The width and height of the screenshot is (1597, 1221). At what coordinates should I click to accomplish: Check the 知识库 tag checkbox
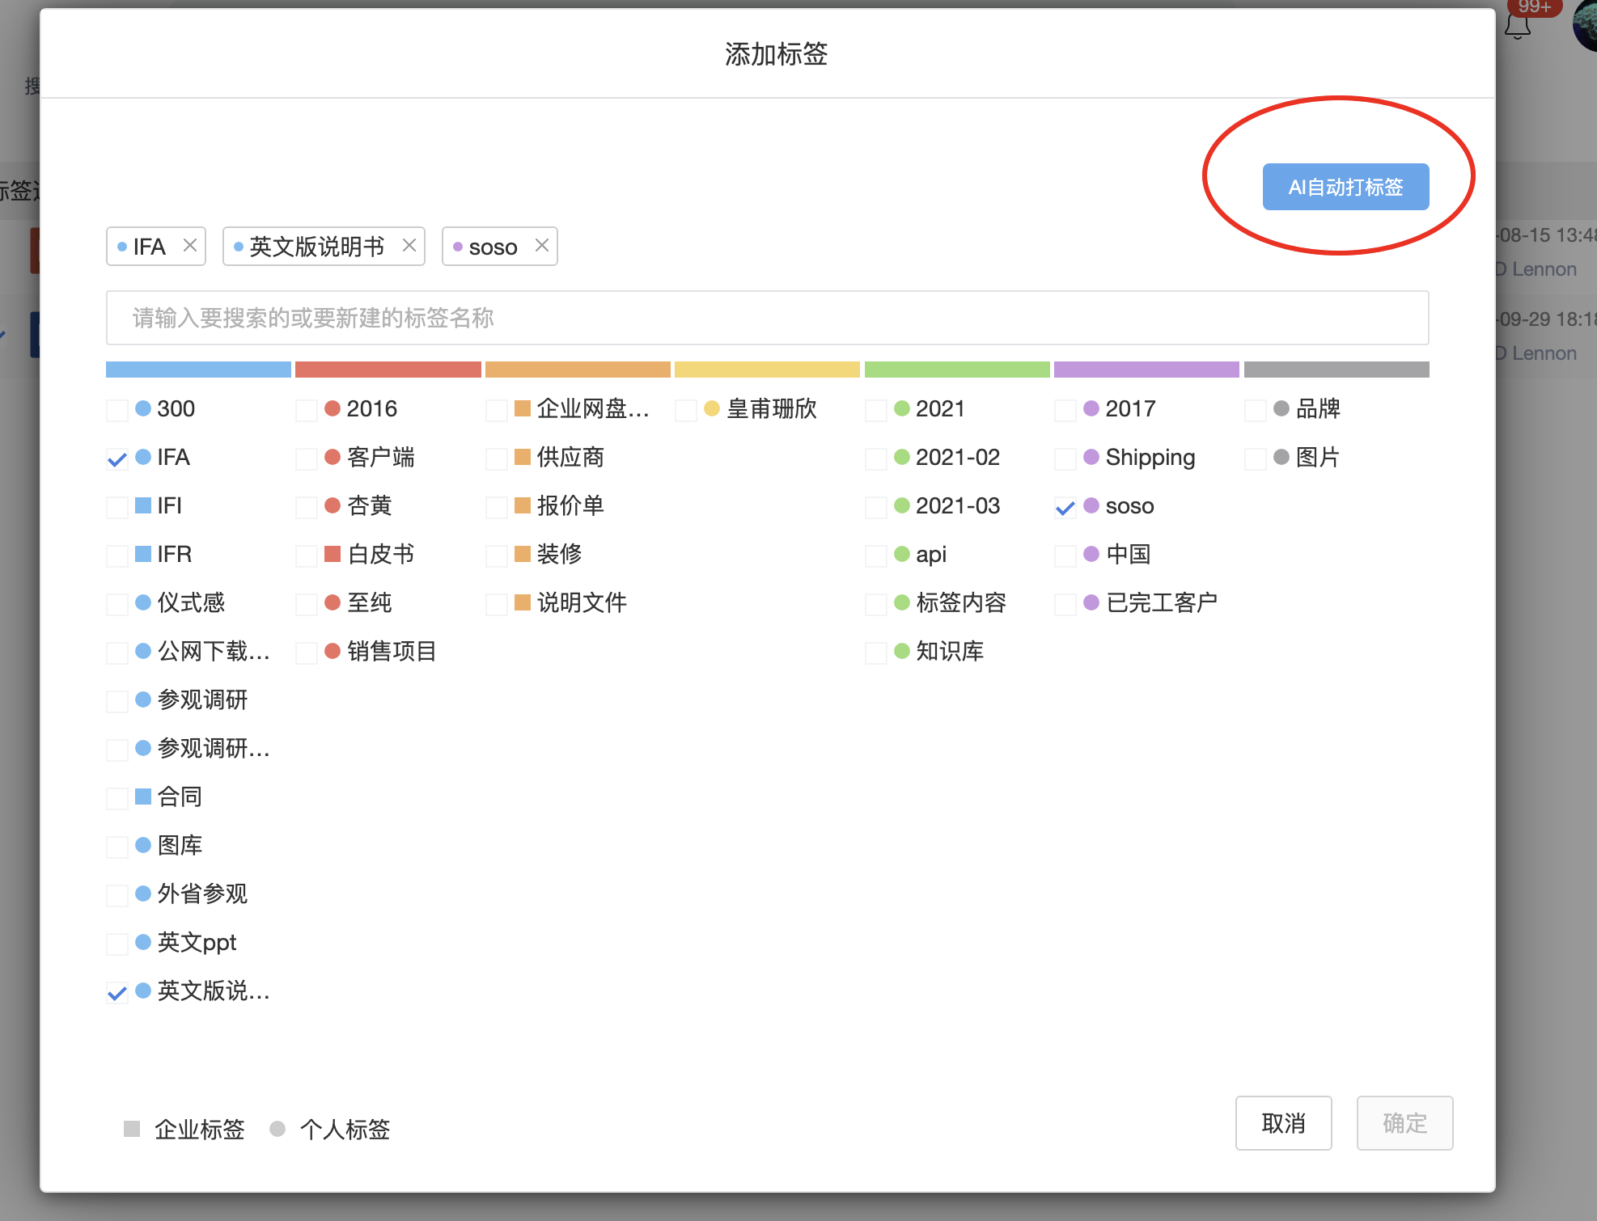pyautogui.click(x=876, y=653)
